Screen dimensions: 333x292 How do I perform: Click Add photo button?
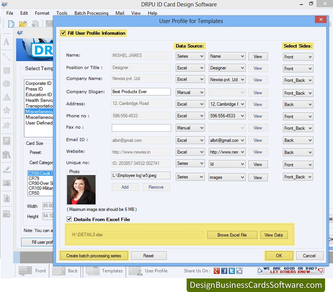coord(125,187)
